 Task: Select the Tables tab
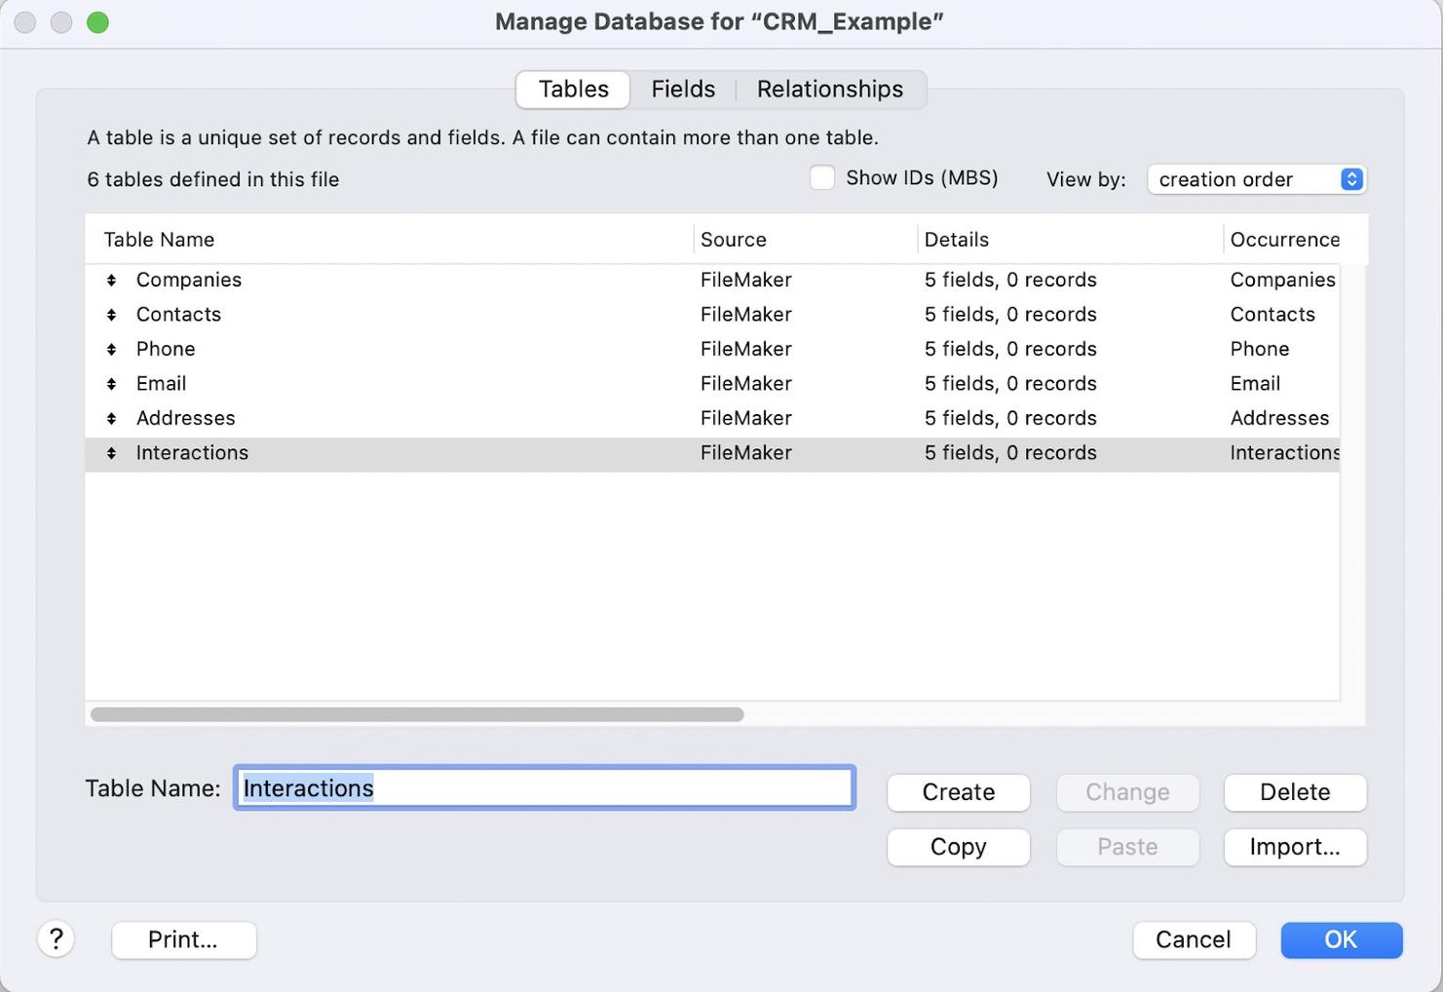[572, 89]
